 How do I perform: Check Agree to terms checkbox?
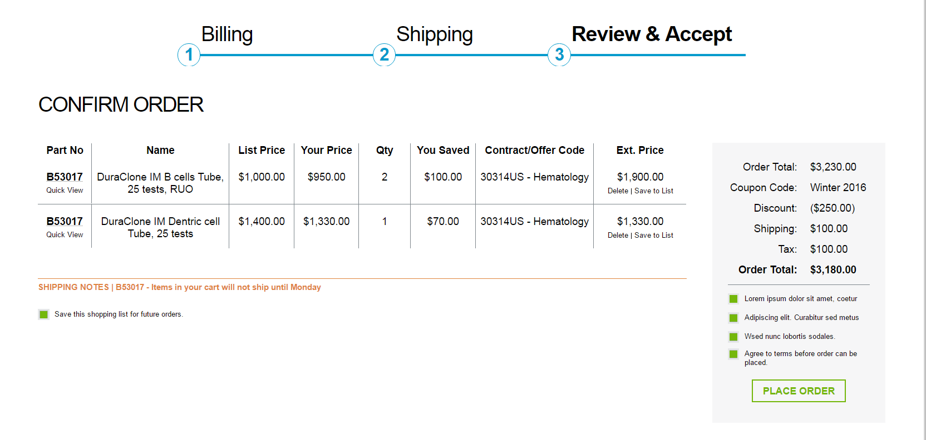pos(733,354)
